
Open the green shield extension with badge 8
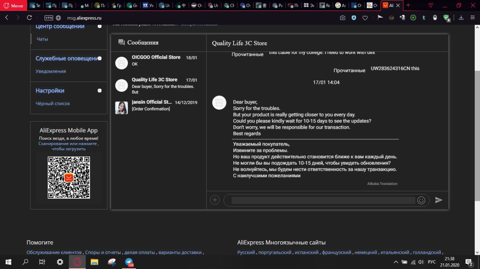point(446,18)
